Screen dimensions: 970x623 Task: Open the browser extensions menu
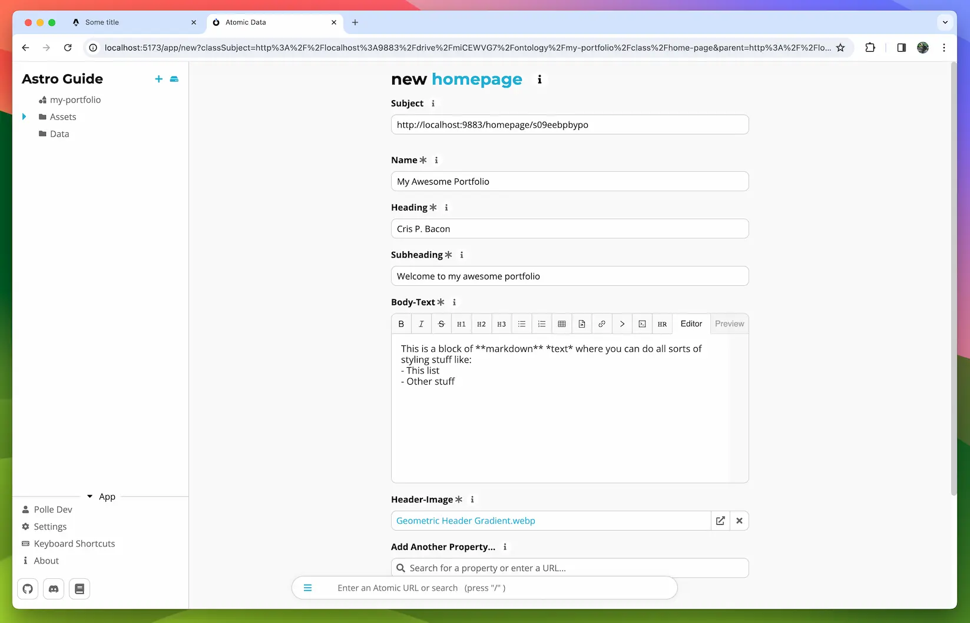click(870, 48)
